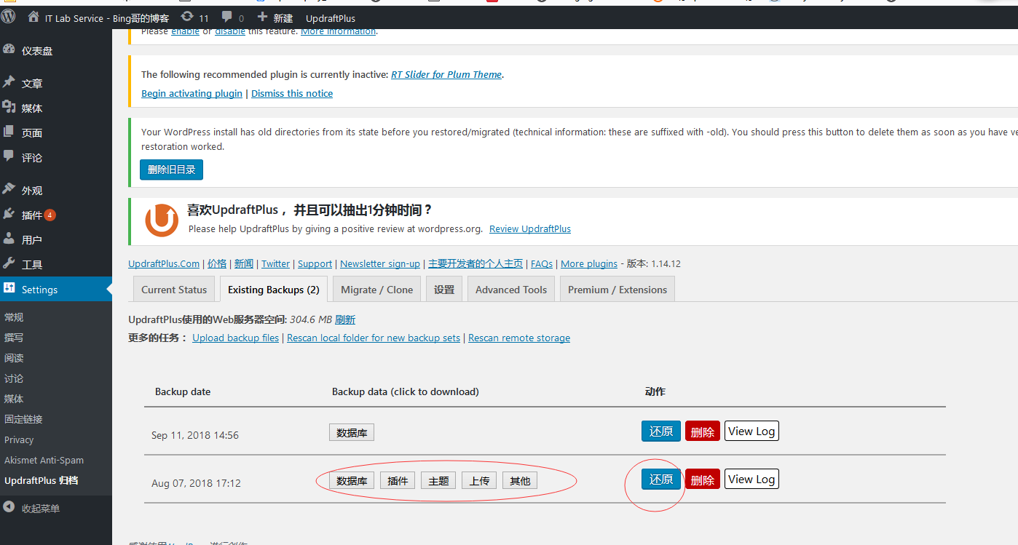This screenshot has width=1018, height=545.
Task: Click the 工具 wrench icon in sidebar
Action: point(9,263)
